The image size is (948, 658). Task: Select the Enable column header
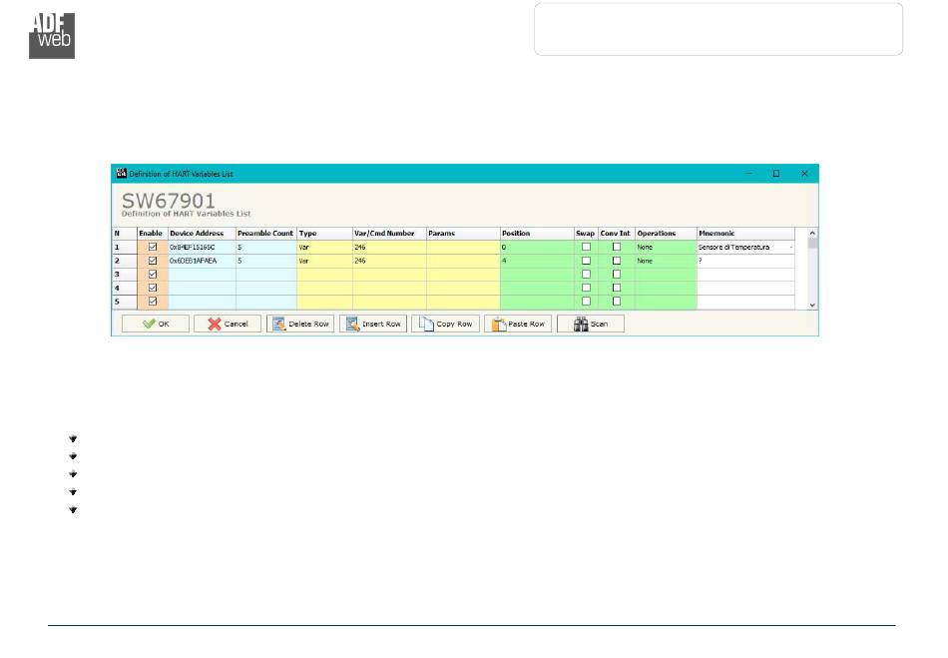tap(153, 234)
